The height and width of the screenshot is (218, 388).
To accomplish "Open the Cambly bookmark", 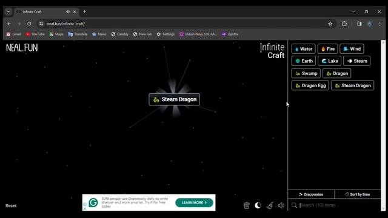I will (120, 34).
